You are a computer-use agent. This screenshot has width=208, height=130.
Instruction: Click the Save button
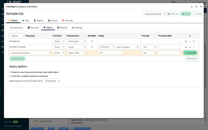tap(186, 14)
